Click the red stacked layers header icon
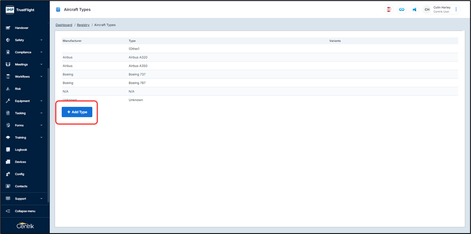The width and height of the screenshot is (471, 234). pos(389,9)
